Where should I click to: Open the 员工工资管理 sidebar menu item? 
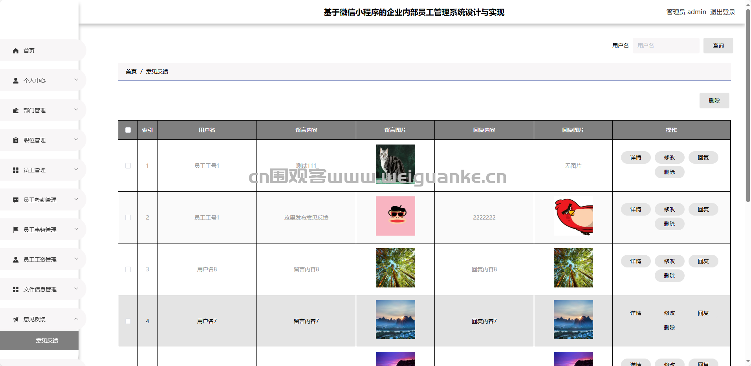coord(43,259)
